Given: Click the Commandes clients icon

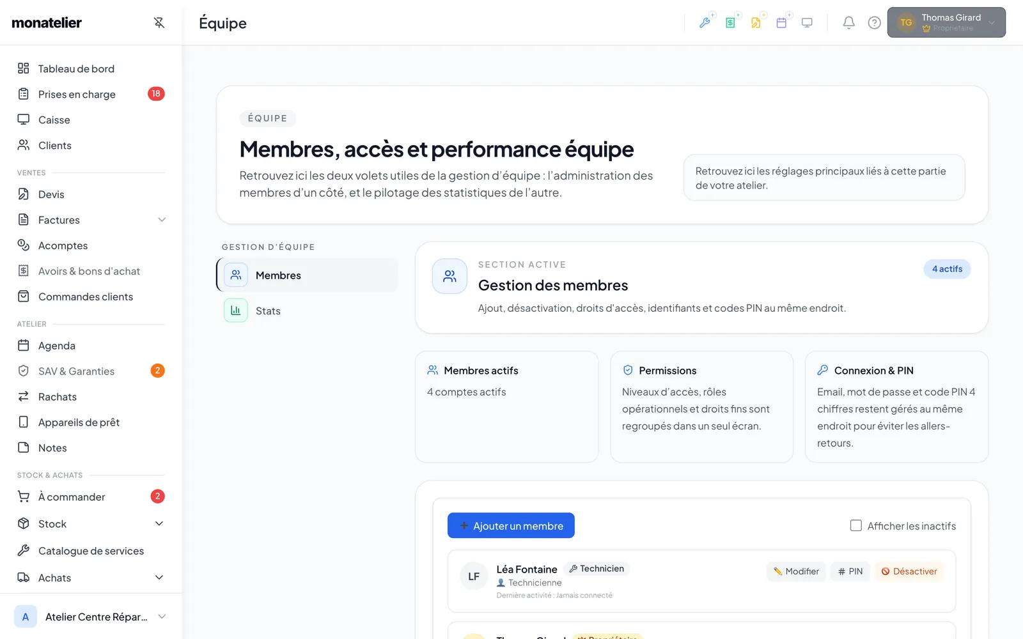Looking at the screenshot, I should tap(24, 296).
